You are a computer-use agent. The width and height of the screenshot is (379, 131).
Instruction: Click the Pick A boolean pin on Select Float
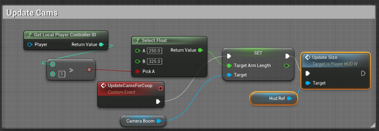[x=137, y=71]
